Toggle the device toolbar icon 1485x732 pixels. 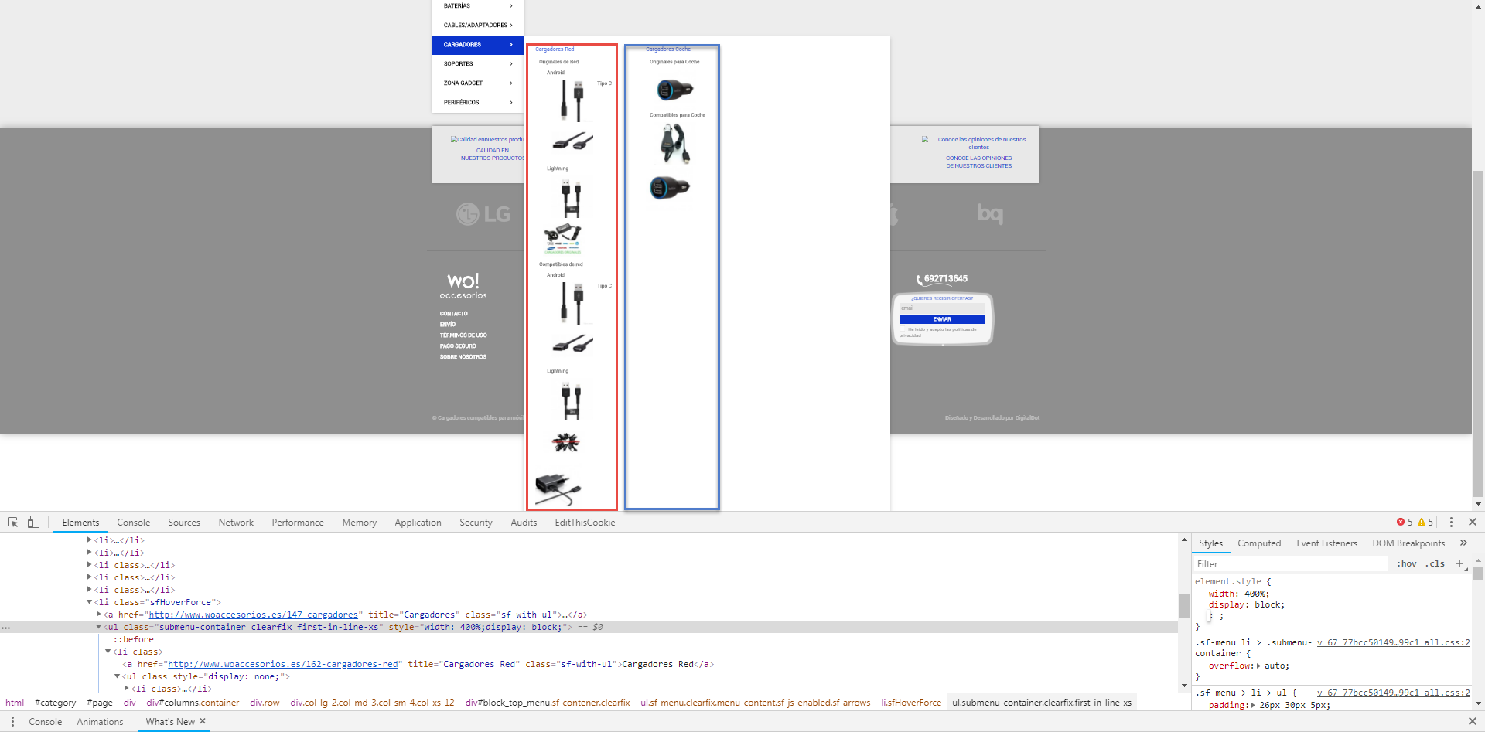click(33, 523)
